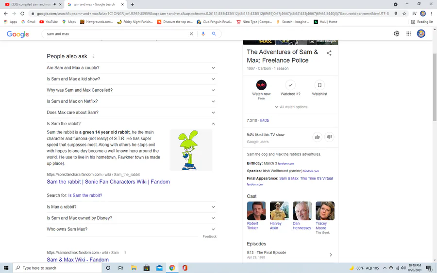Viewport: 437px width, 273px height.
Task: Open 'Sam & Max: This Time It's Virtual' link
Action: point(306,178)
